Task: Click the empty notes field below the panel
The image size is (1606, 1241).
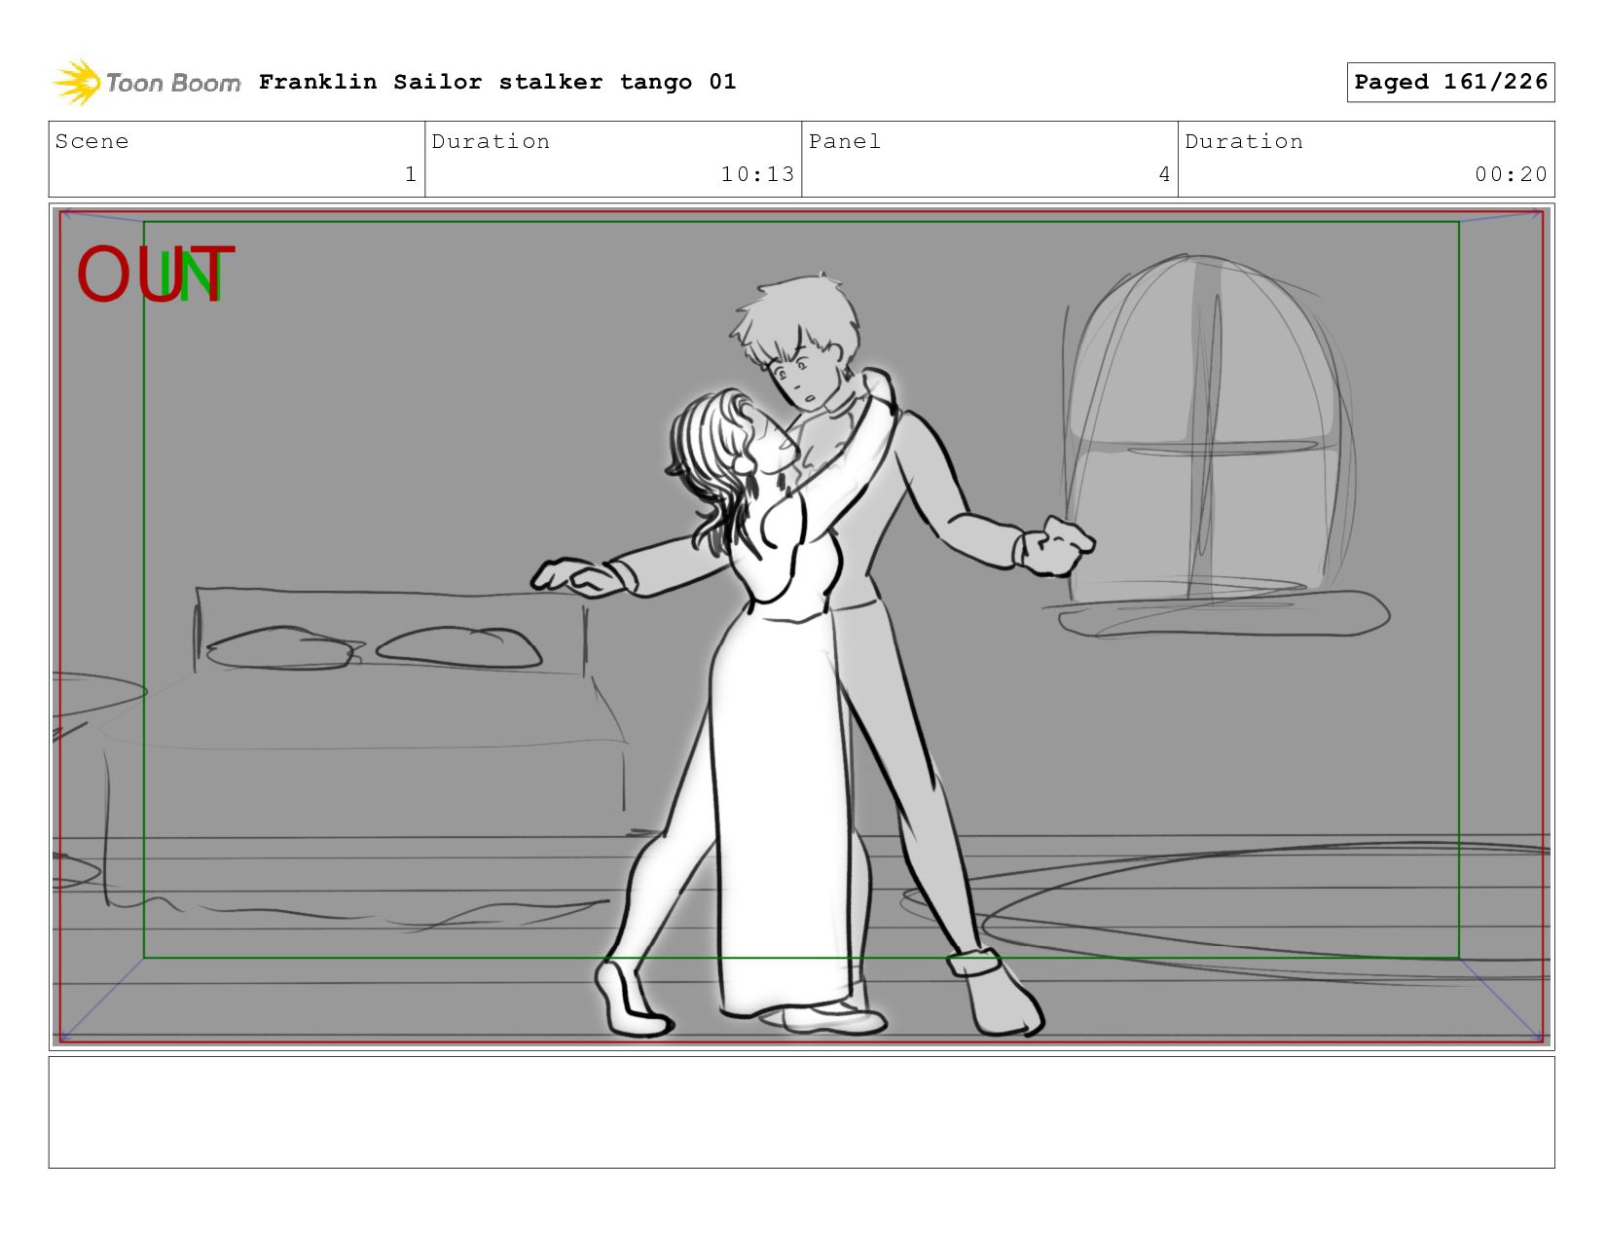Action: coord(801,1112)
